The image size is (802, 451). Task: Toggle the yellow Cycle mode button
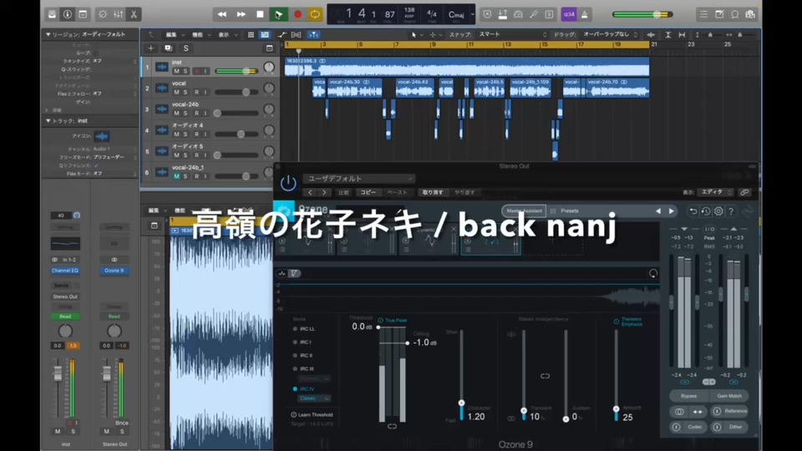[315, 14]
